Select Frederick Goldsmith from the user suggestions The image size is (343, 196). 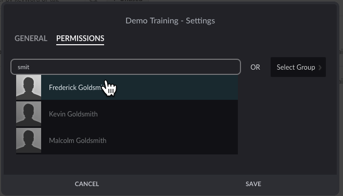pyautogui.click(x=127, y=87)
